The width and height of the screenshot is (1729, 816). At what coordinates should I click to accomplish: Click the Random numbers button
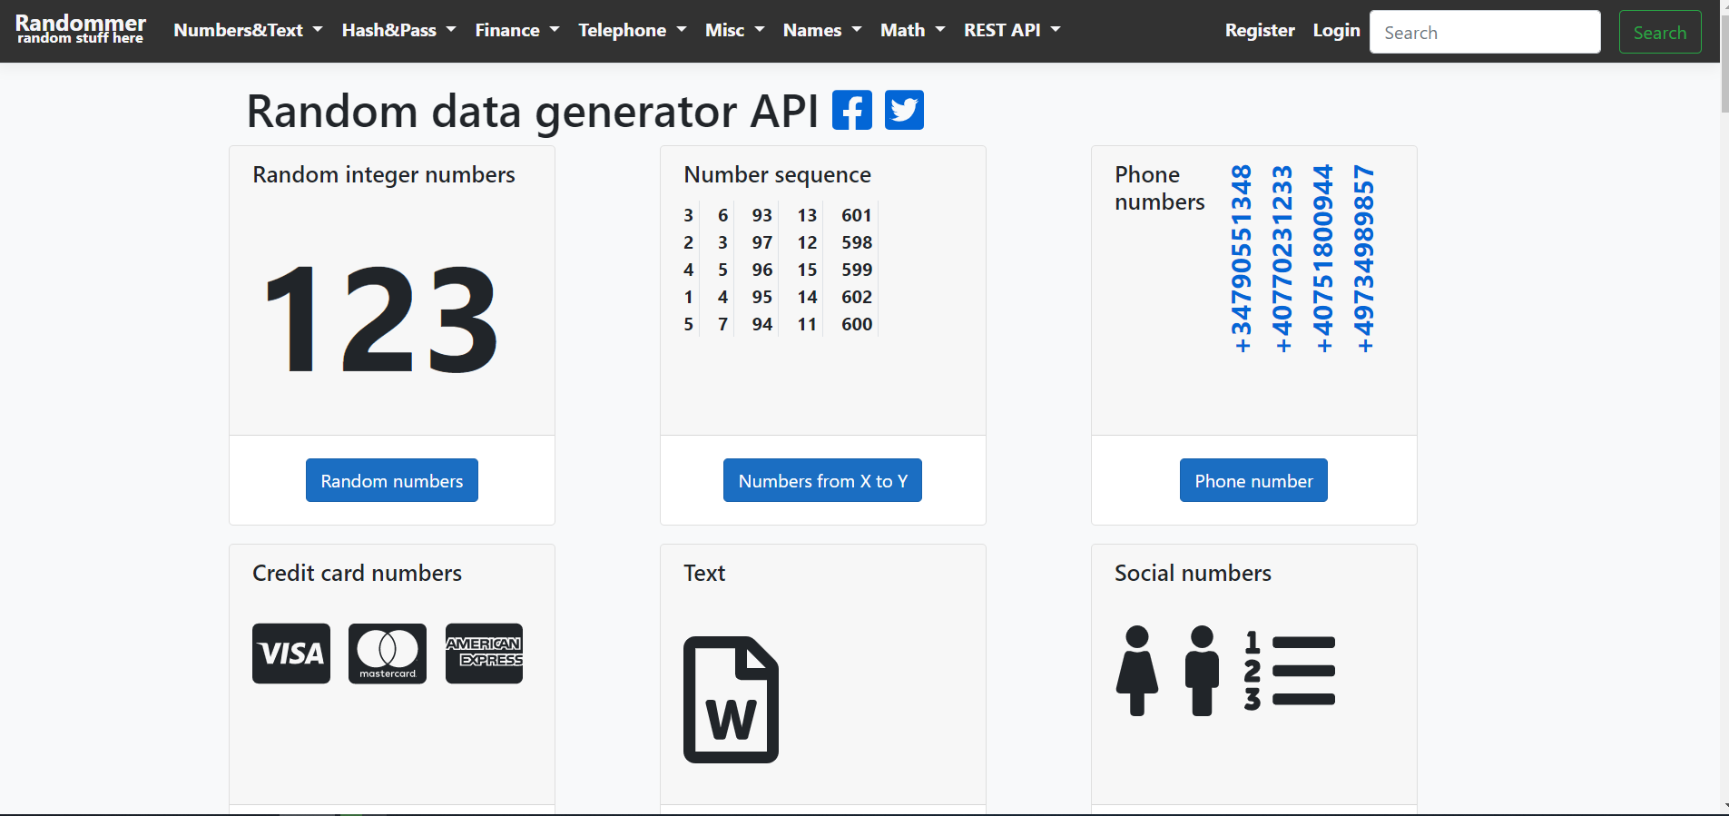392,480
